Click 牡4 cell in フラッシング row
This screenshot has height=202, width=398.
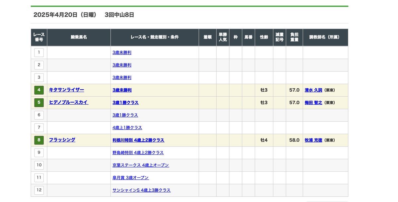click(264, 140)
